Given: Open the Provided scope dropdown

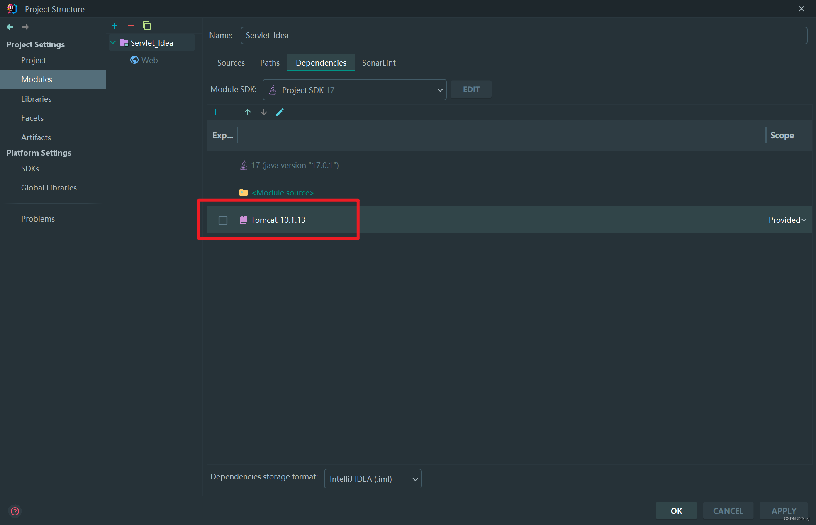Looking at the screenshot, I should (x=787, y=220).
